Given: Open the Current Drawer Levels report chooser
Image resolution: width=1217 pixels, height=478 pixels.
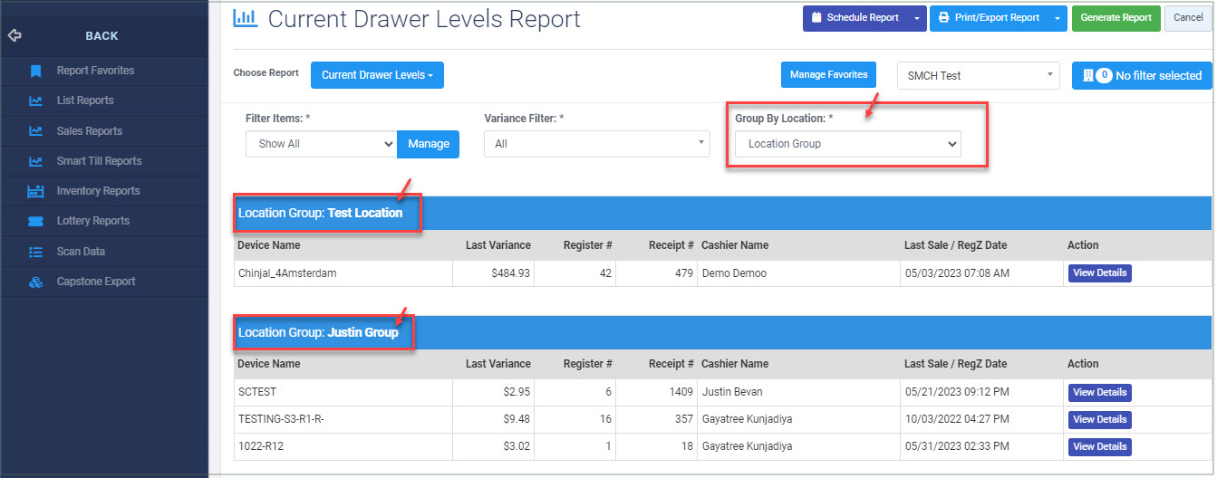Looking at the screenshot, I should [x=377, y=75].
